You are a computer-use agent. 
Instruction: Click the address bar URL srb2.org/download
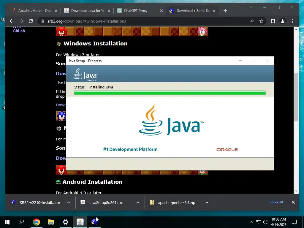(x=87, y=21)
